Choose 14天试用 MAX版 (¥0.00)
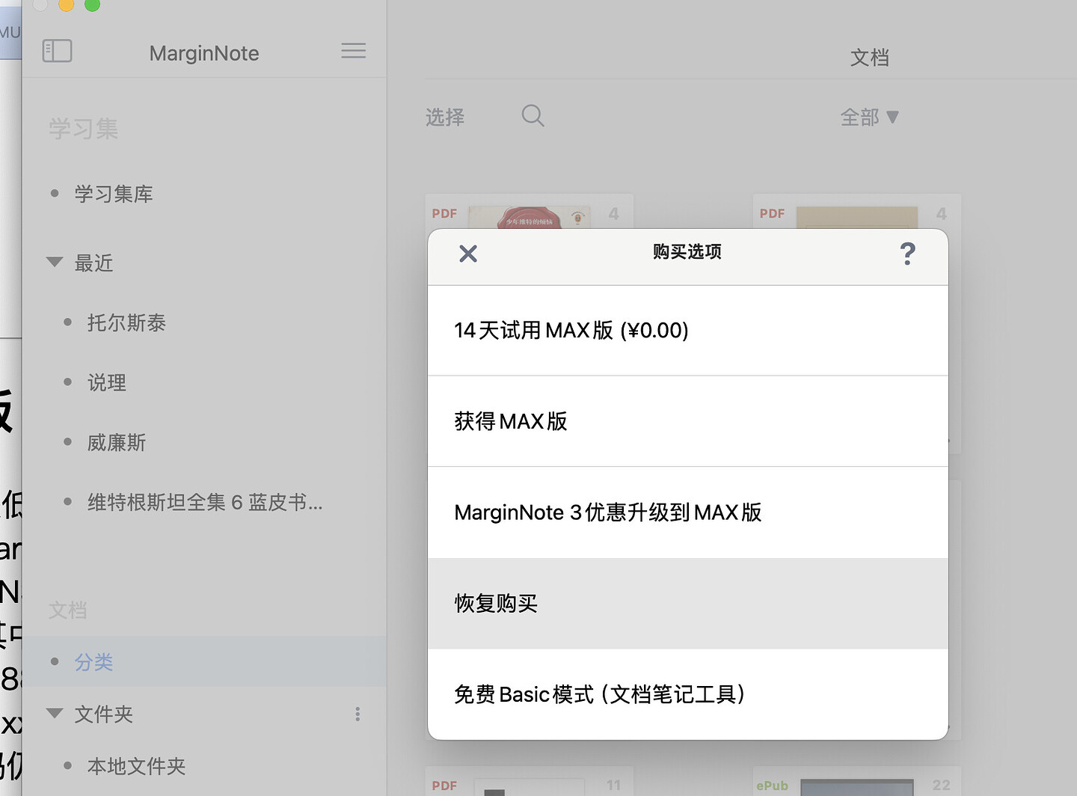The height and width of the screenshot is (796, 1077). [688, 330]
